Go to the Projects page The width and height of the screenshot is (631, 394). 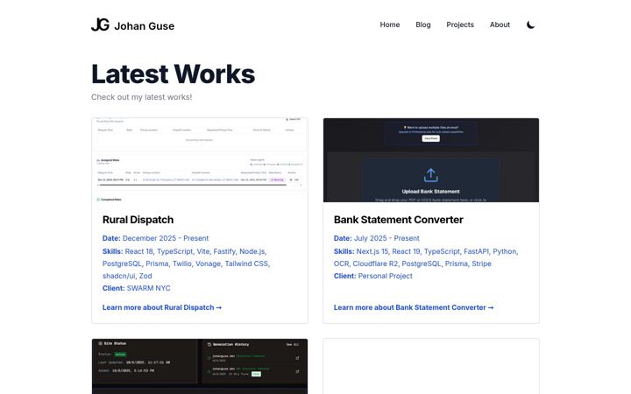[x=460, y=25]
